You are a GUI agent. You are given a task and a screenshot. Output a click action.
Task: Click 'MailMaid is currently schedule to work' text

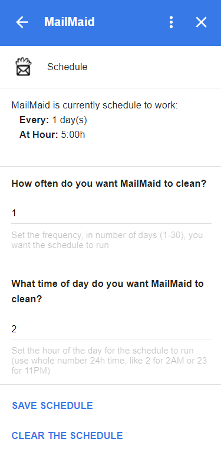tap(95, 105)
